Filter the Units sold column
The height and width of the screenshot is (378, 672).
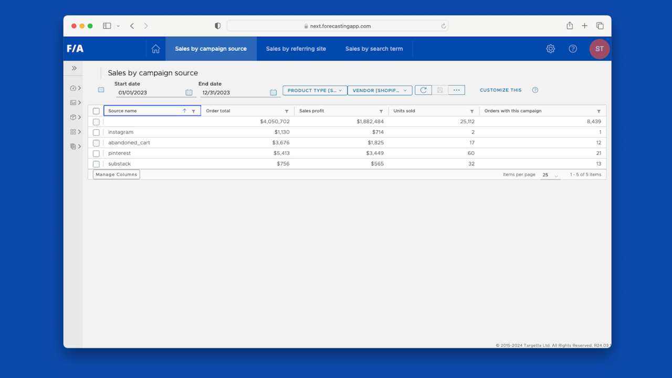click(472, 111)
